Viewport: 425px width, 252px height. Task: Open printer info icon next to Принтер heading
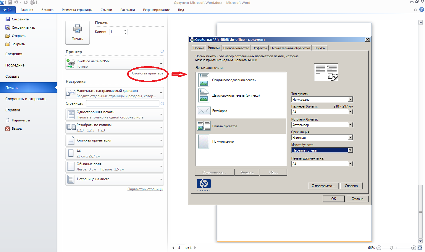(162, 51)
